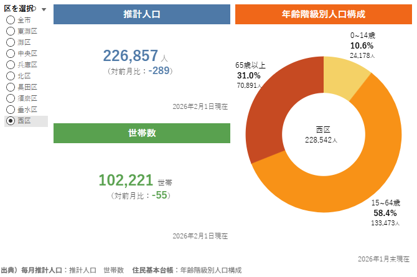Screen dimensions: 417x277
Task: Select 北区 from the ward filter
Action: (11, 76)
